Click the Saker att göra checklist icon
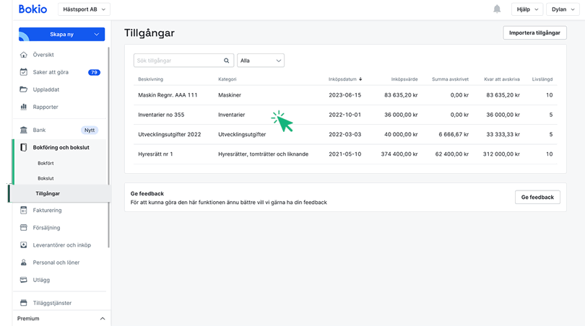Screen dimensions: 585x326 pyautogui.click(x=24, y=72)
